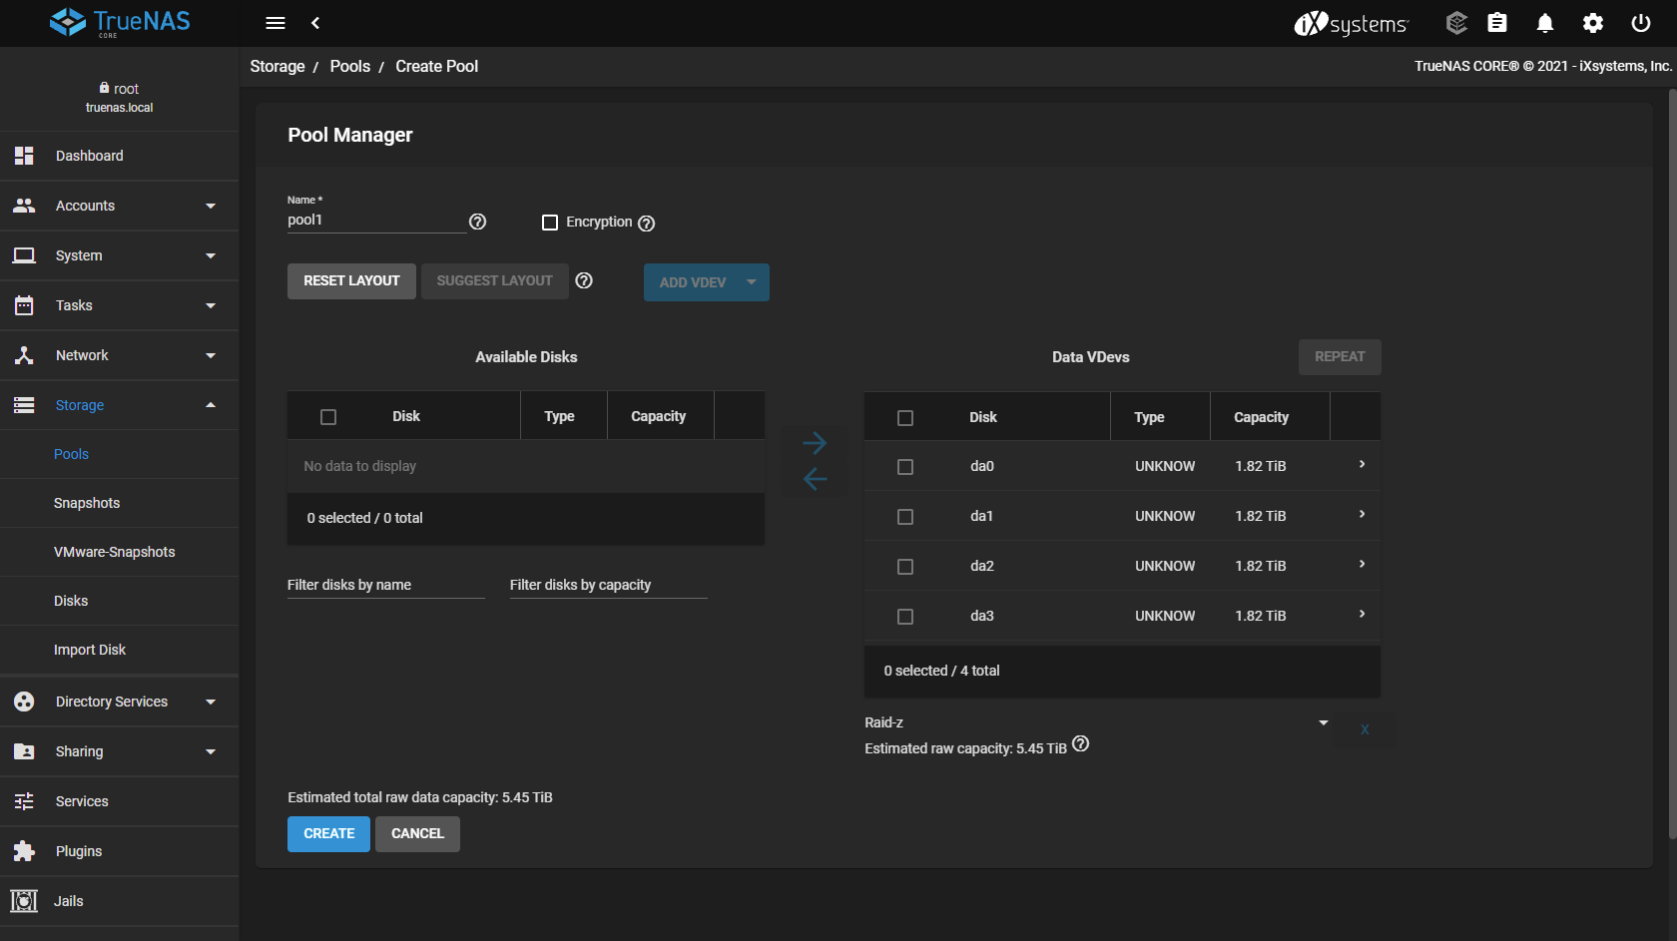Expand the Directory Services menu arrow
This screenshot has height=941, width=1677.
click(211, 703)
